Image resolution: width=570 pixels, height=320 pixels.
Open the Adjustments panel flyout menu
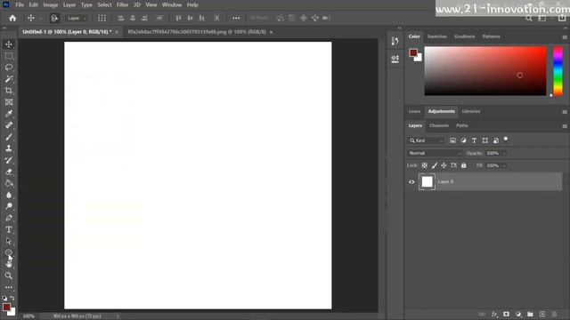[x=565, y=112]
